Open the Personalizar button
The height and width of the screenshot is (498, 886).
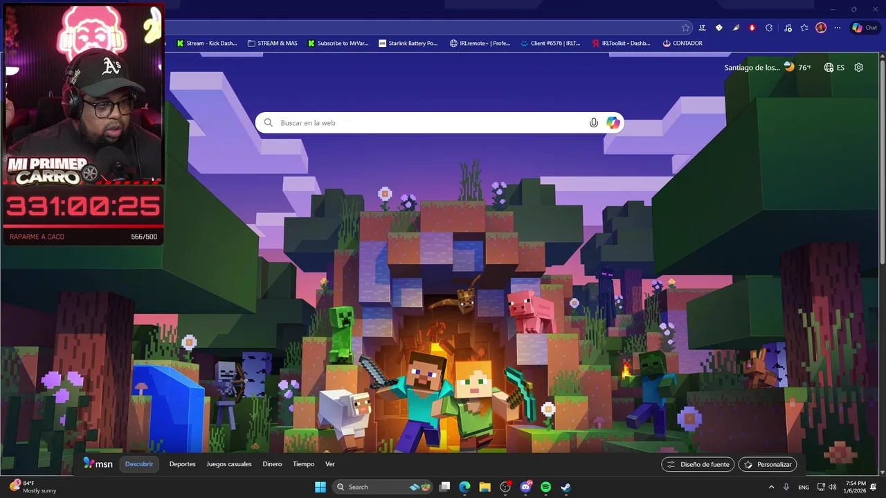(x=768, y=464)
